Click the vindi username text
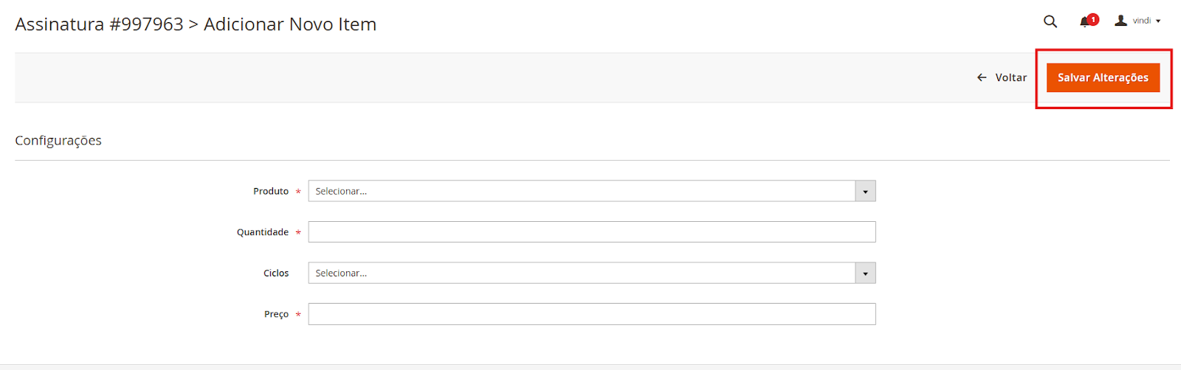The height and width of the screenshot is (370, 1181). 1142,21
